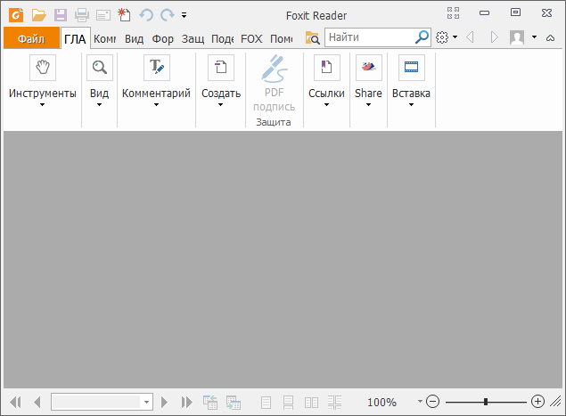Click the zoom out minus button
Screen dimensions: 566x416
(432, 402)
